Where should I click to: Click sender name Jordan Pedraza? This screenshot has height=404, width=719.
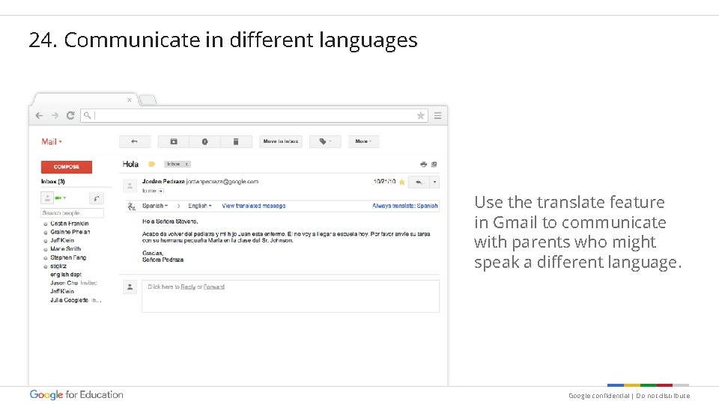coord(163,181)
